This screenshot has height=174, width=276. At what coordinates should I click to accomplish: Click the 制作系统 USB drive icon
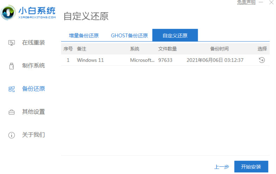pyautogui.click(x=12, y=66)
